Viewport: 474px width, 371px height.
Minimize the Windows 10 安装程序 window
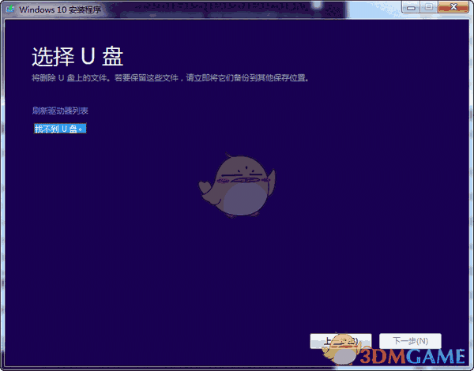pos(411,8)
